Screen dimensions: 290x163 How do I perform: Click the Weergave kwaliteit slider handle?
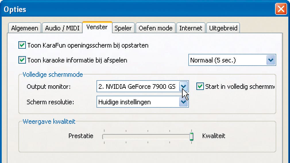tap(192, 136)
